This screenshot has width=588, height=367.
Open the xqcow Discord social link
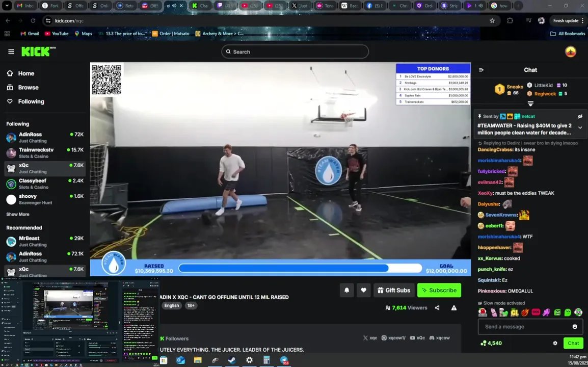440,338
